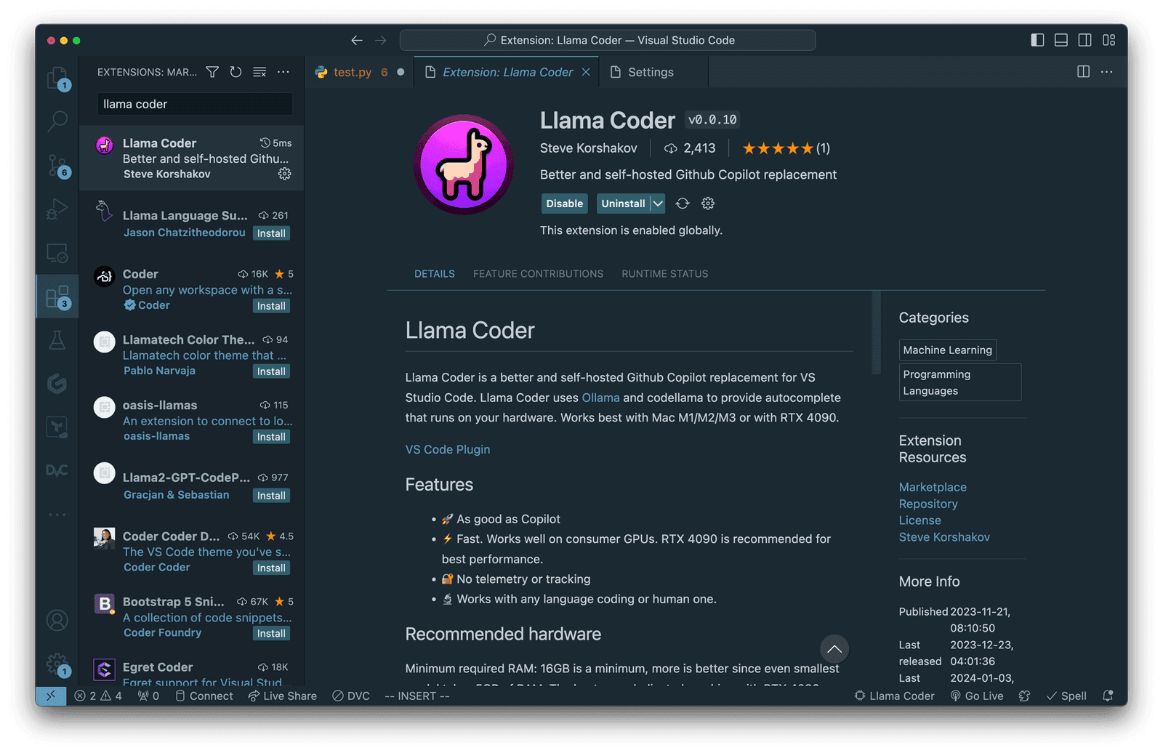This screenshot has width=1163, height=753.
Task: Open notifications bell in the status bar
Action: point(1108,696)
